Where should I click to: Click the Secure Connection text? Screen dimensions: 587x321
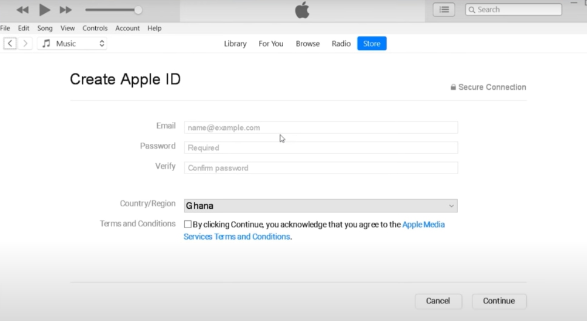(492, 87)
